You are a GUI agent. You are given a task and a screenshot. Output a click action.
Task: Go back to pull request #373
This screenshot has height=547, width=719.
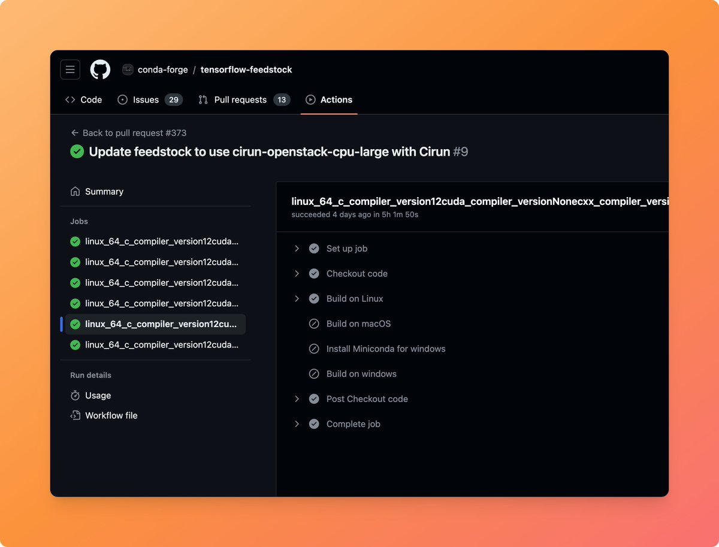tap(128, 132)
